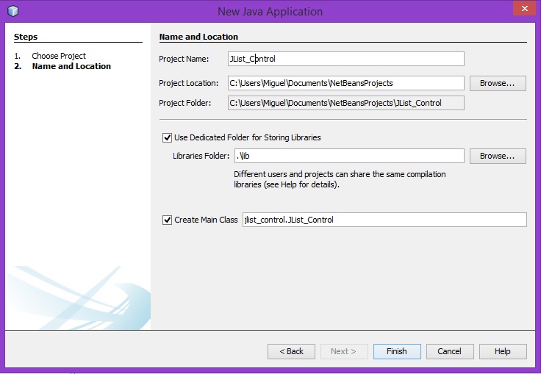
Task: Click the greyed-out Next button
Action: pyautogui.click(x=344, y=351)
